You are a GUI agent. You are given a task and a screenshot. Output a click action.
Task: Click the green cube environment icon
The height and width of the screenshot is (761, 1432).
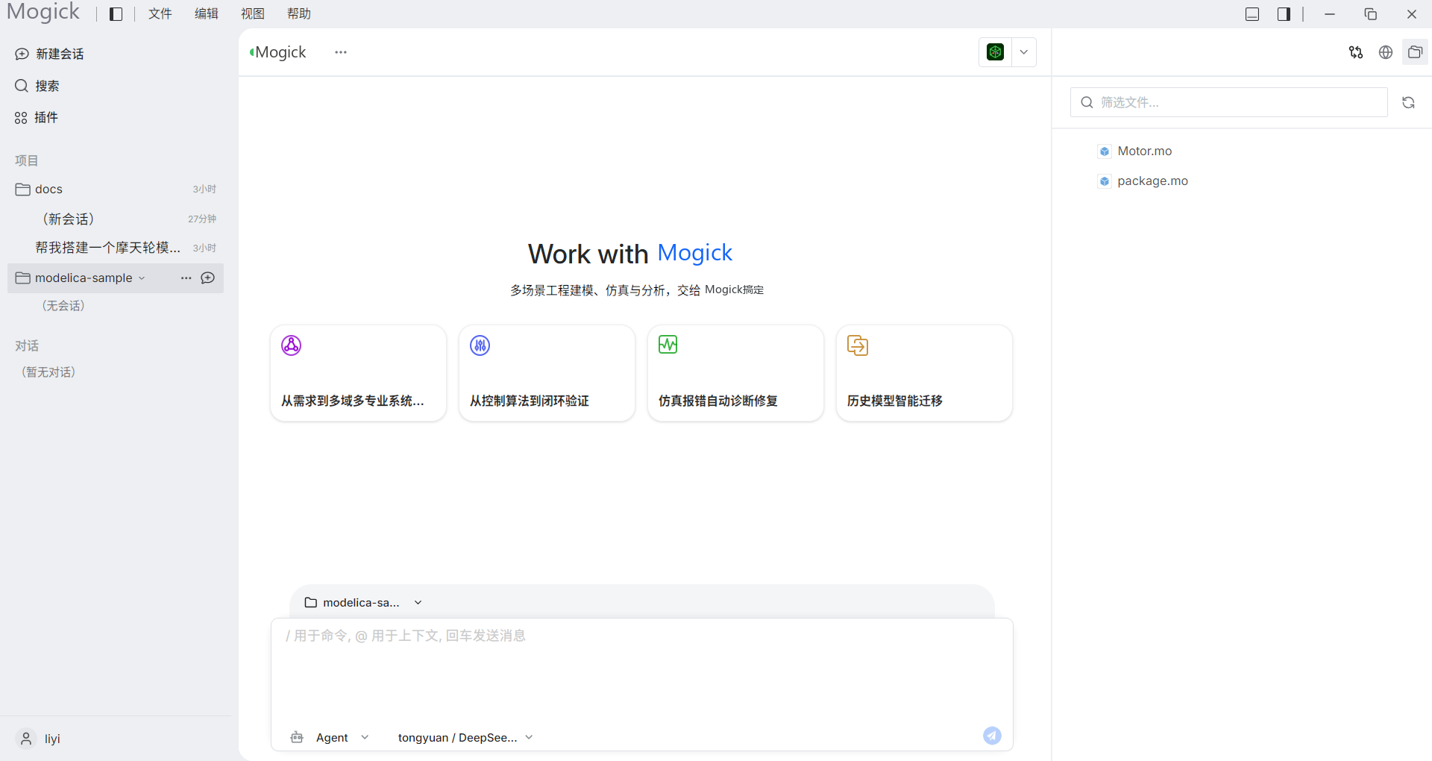point(995,52)
